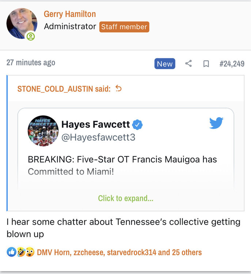The height and width of the screenshot is (274, 251).
Task: View the list of users who reacted
Action: [119, 252]
